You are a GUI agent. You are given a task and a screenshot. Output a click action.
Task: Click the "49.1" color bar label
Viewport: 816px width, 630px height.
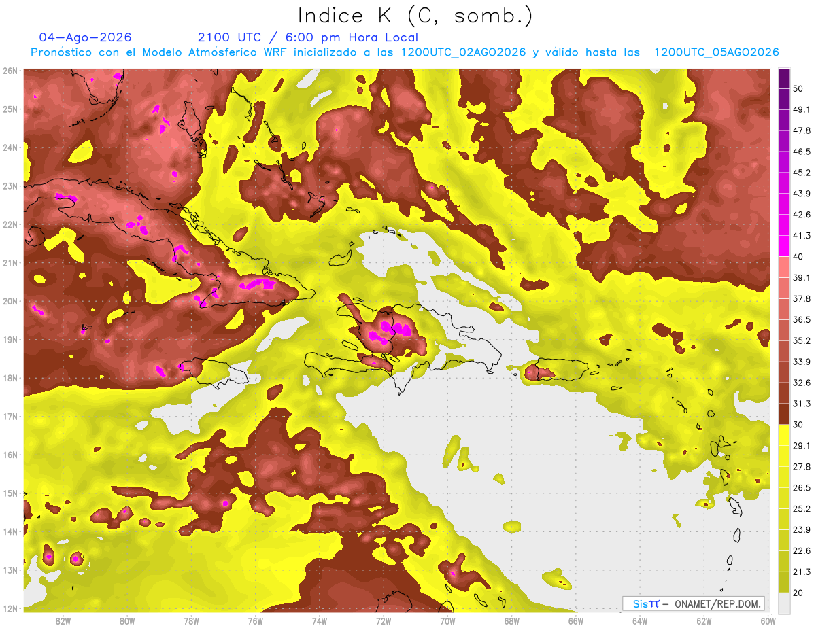click(x=802, y=109)
